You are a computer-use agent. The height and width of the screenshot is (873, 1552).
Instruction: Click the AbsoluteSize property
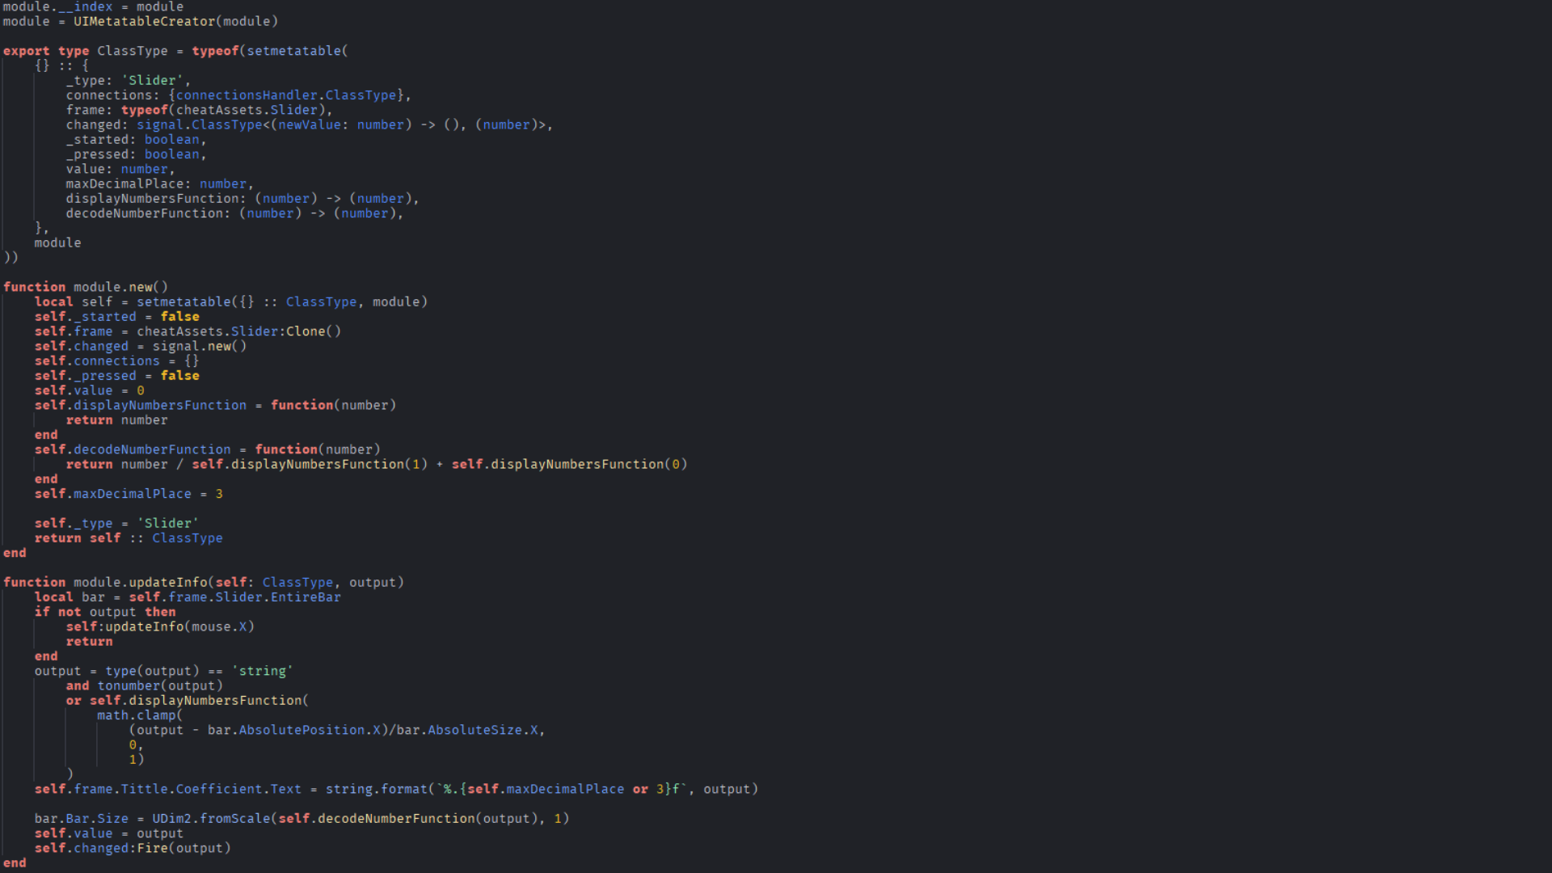tap(474, 731)
